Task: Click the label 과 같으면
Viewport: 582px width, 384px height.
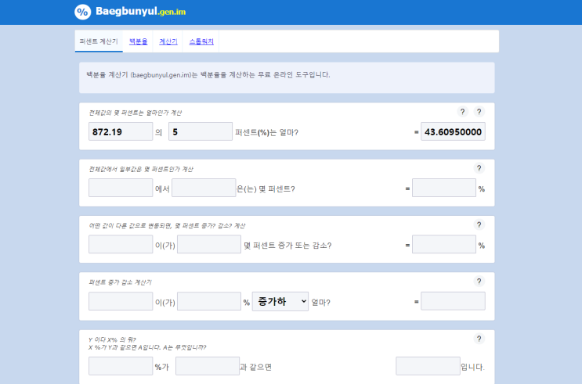Action: coord(255,367)
